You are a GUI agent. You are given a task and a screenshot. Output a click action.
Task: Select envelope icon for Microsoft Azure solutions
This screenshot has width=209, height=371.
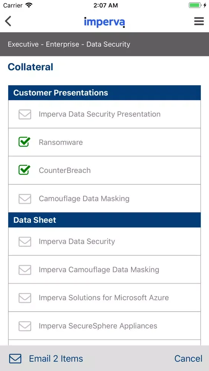click(25, 298)
